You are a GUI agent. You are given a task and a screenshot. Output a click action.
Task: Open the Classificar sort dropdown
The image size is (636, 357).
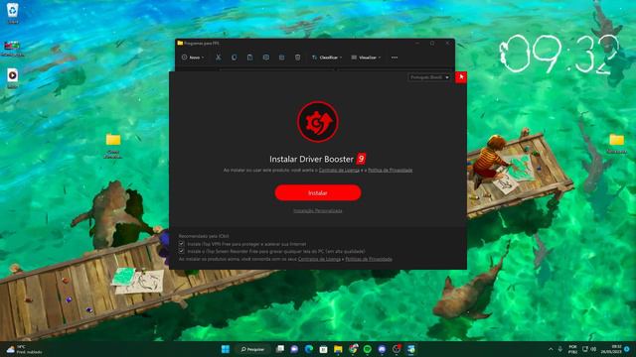[x=327, y=58]
